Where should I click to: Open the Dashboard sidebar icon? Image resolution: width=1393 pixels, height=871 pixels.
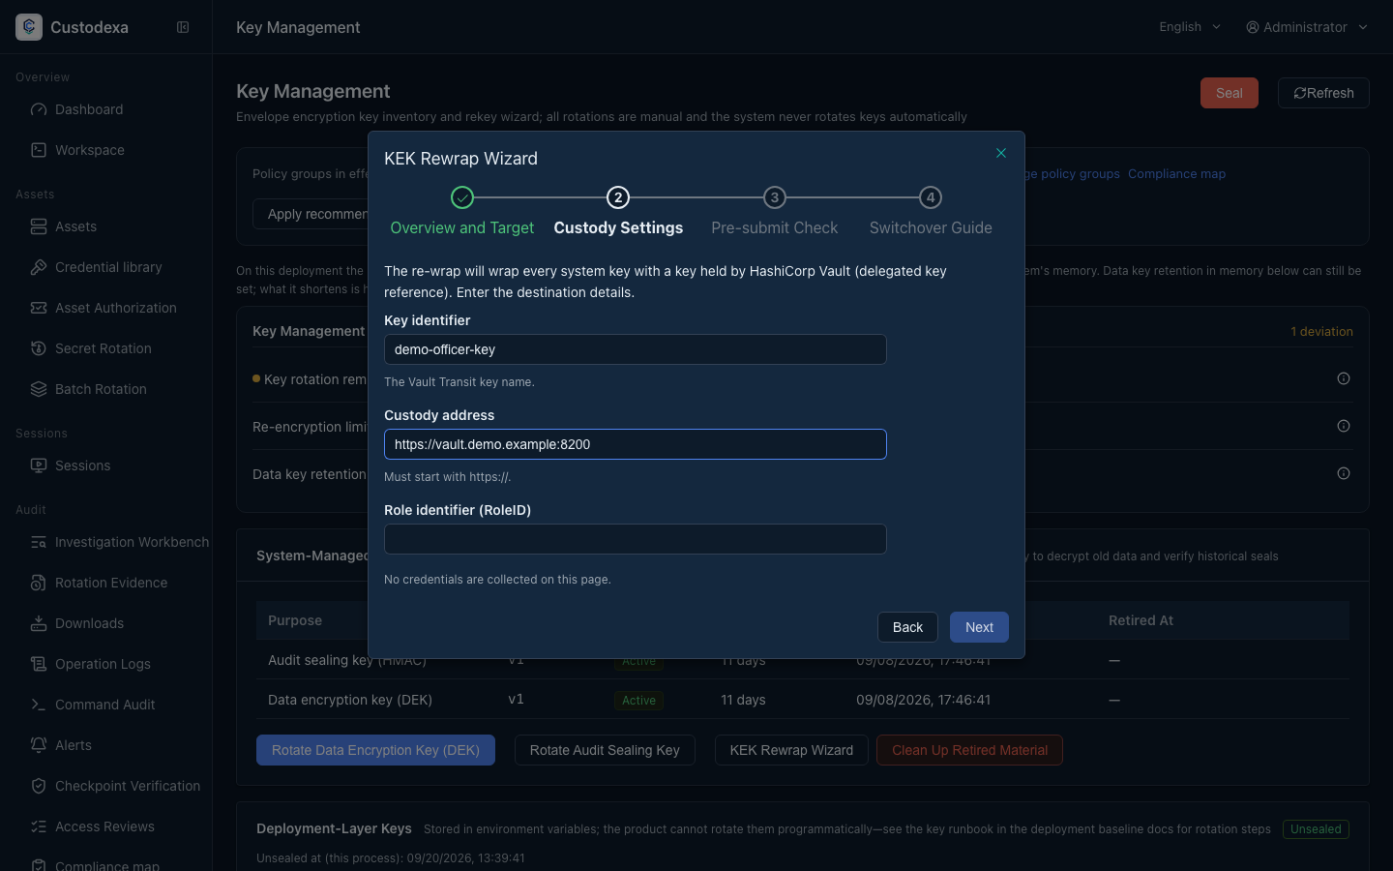pyautogui.click(x=39, y=109)
